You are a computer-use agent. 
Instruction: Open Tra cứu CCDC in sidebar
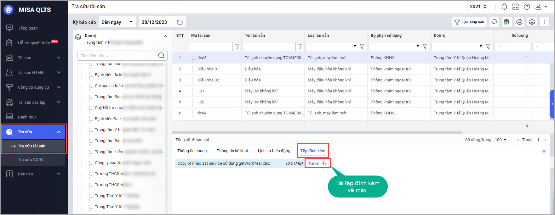click(x=31, y=159)
